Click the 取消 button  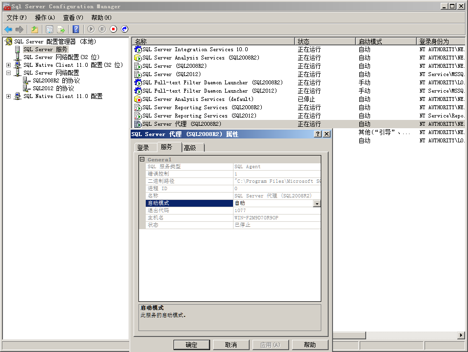(231, 345)
